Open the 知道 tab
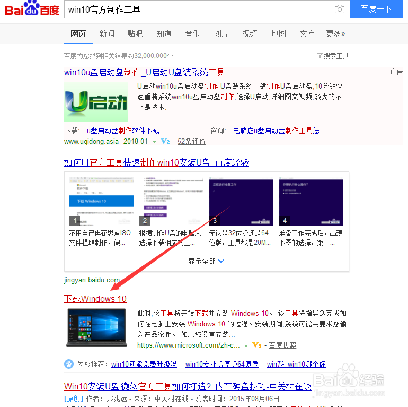The width and height of the screenshot is (408, 407). [x=164, y=33]
